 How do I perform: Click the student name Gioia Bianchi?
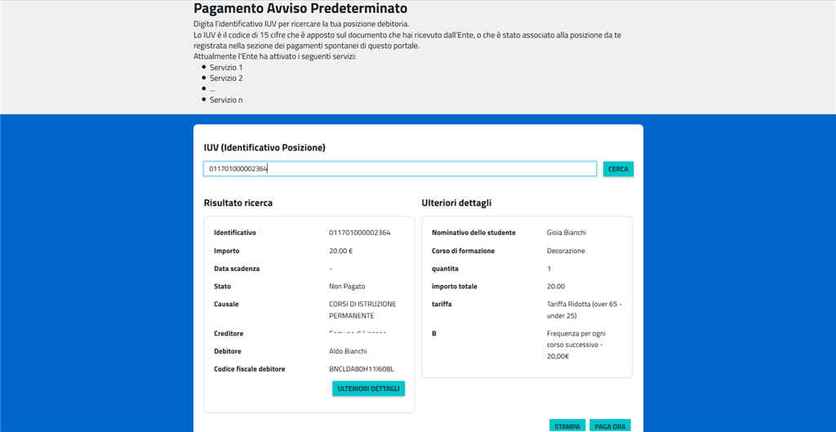point(567,233)
